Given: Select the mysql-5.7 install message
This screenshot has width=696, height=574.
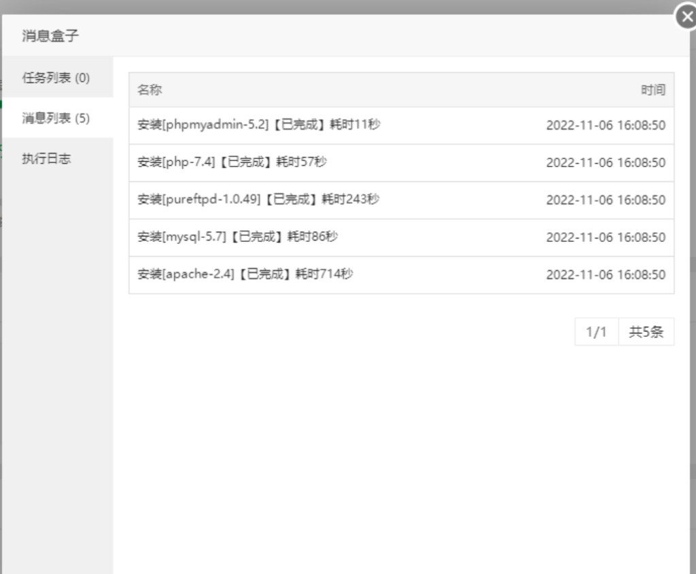Looking at the screenshot, I should click(237, 237).
